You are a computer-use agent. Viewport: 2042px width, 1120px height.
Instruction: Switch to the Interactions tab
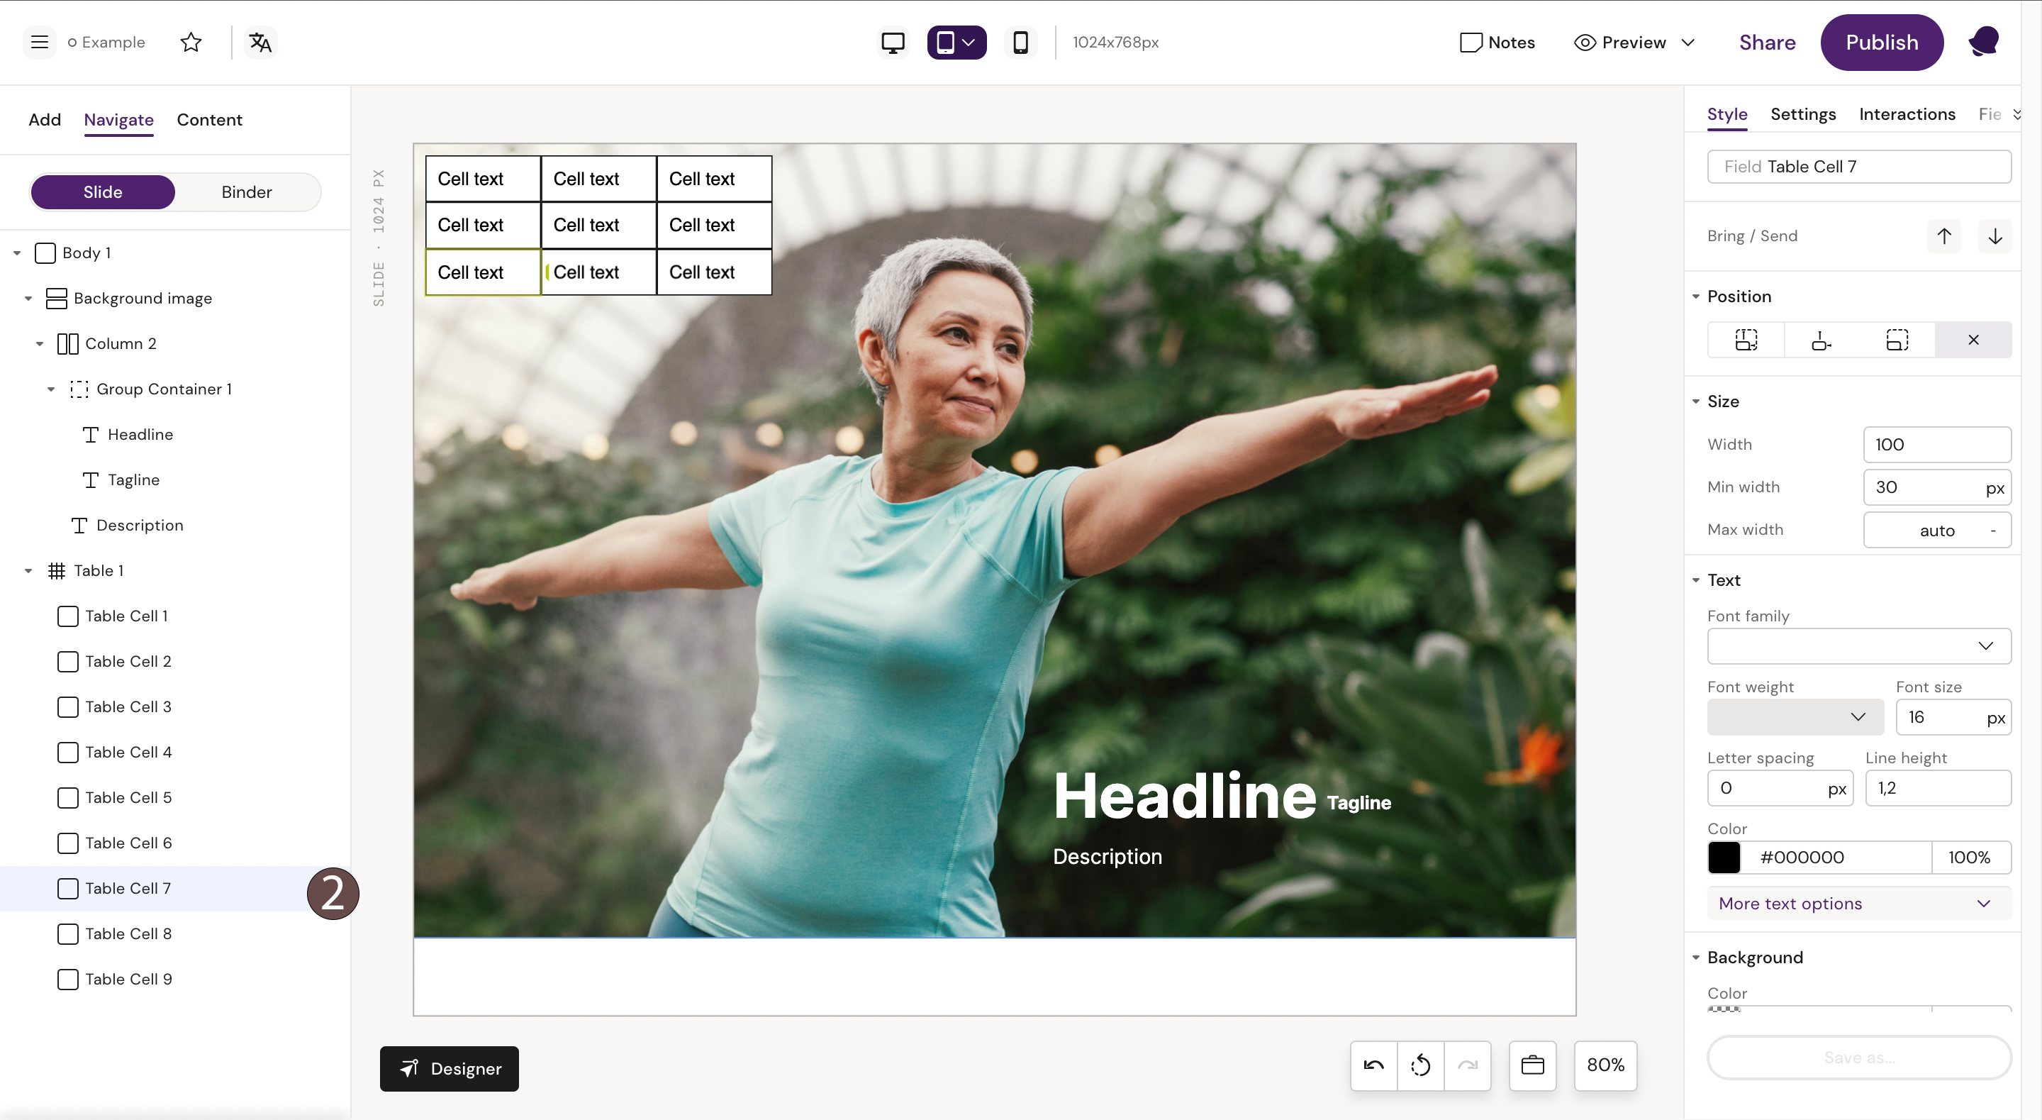coord(1907,114)
